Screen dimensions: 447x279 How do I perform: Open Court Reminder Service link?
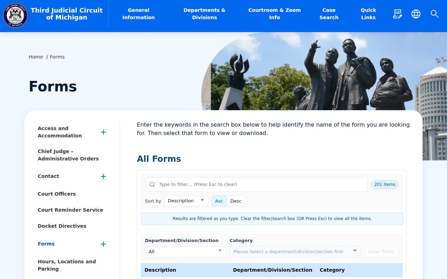(x=71, y=210)
